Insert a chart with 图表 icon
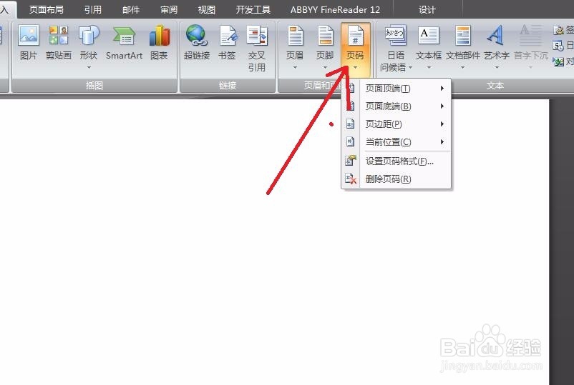This screenshot has width=574, height=385. pos(159,36)
